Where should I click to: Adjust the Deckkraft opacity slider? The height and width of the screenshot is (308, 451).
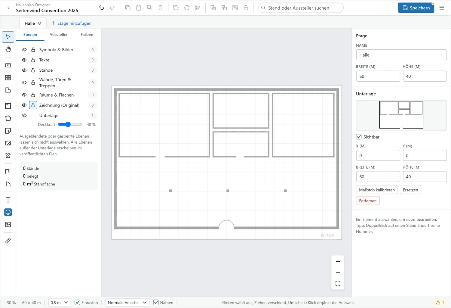70,125
